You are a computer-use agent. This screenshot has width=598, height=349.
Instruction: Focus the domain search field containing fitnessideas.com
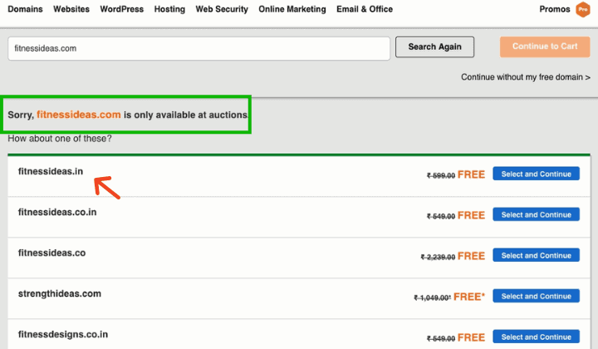(x=198, y=48)
